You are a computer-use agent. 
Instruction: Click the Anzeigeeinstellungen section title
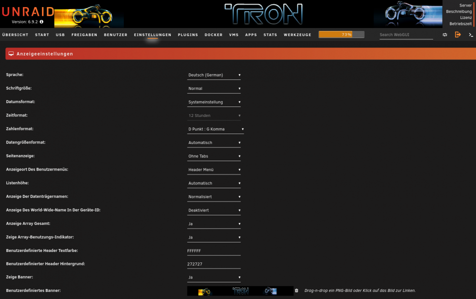coord(45,54)
